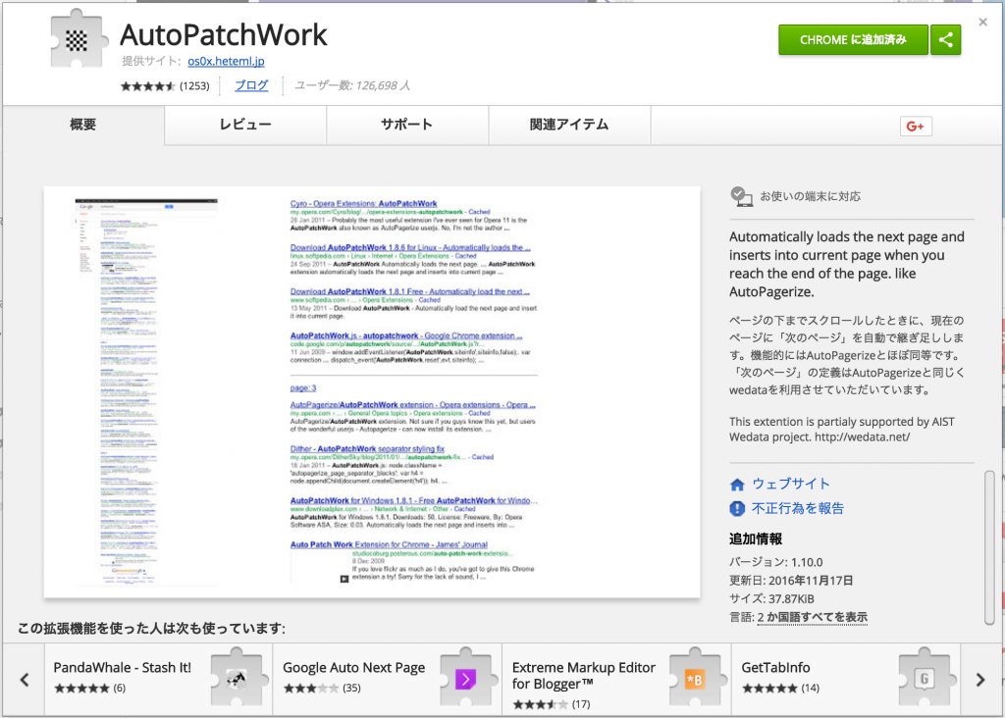Click the バージョン: 1.10.0 text
The image size is (1005, 718).
point(775,562)
